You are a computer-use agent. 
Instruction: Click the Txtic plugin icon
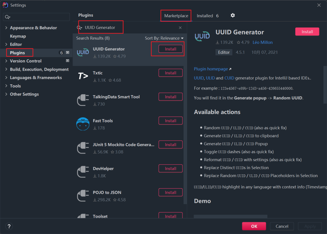click(83, 76)
